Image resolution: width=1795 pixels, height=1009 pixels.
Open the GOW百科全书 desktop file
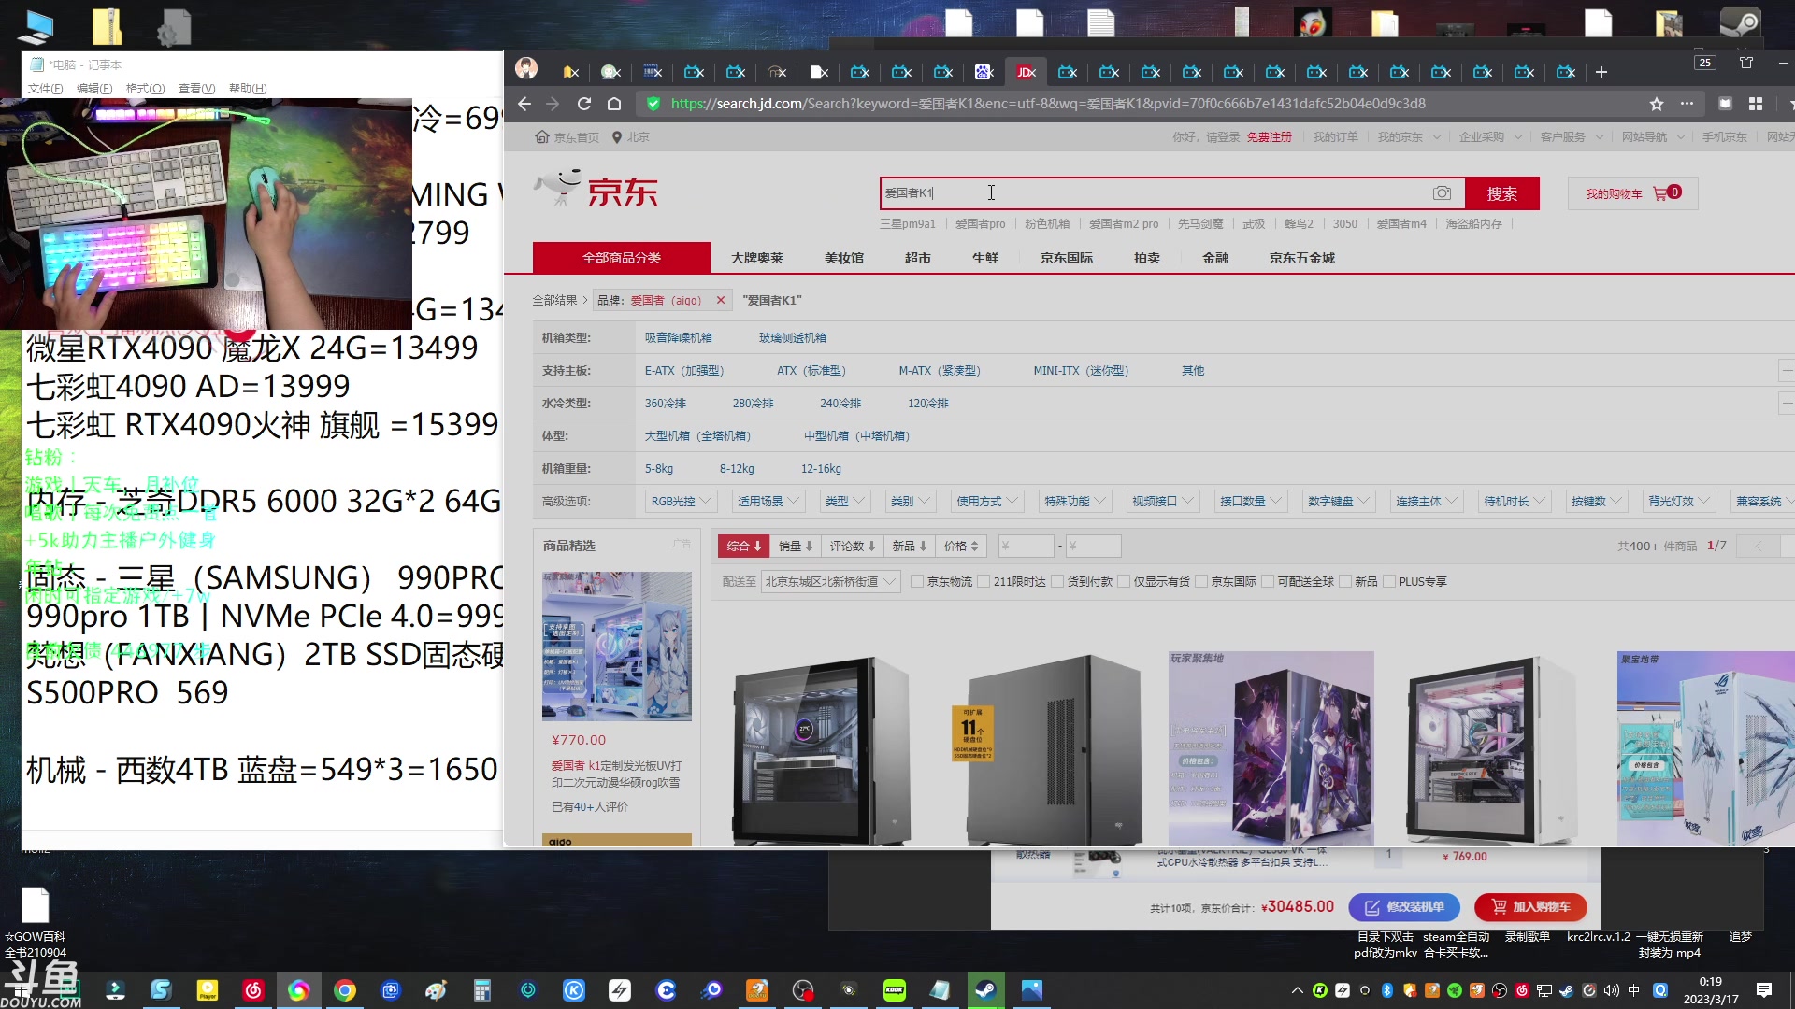click(36, 923)
